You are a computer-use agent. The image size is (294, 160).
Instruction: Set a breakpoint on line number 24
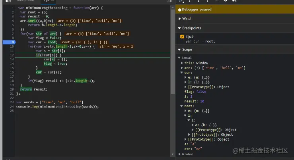click(x=12, y=106)
